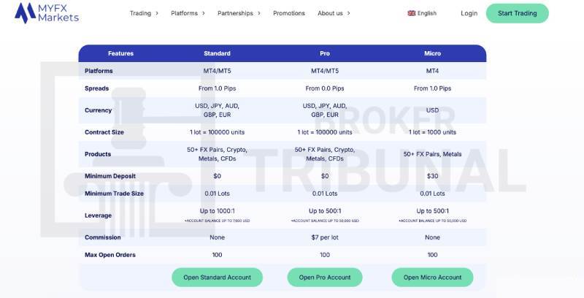Click Micro platform value 'MT4'
This screenshot has height=298, width=584.
coord(432,71)
